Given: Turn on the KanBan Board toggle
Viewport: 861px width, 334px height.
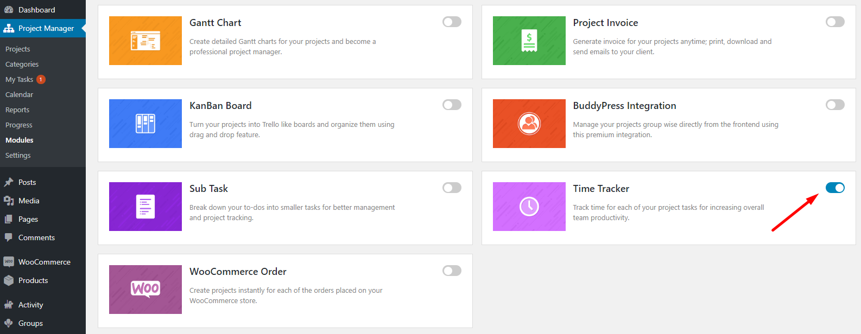Looking at the screenshot, I should click(452, 105).
